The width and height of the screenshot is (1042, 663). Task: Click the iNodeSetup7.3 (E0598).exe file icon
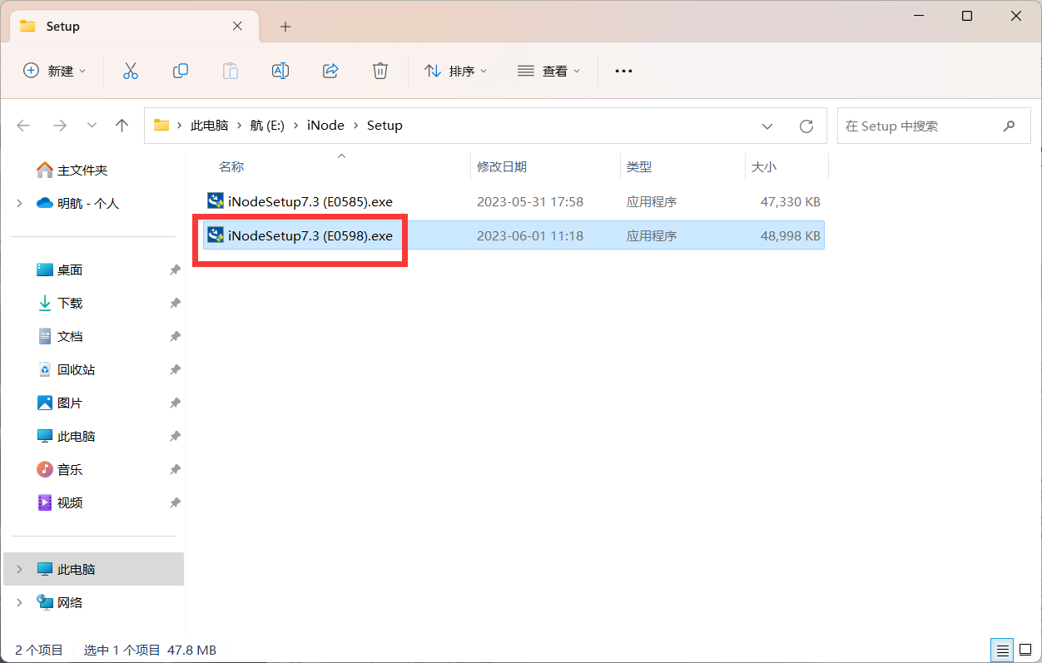pos(216,235)
